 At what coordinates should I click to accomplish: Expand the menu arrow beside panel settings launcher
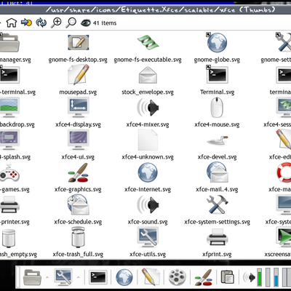tap(79, 277)
